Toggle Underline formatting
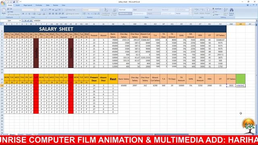The height and width of the screenshot is (145, 258). click(x=29, y=14)
